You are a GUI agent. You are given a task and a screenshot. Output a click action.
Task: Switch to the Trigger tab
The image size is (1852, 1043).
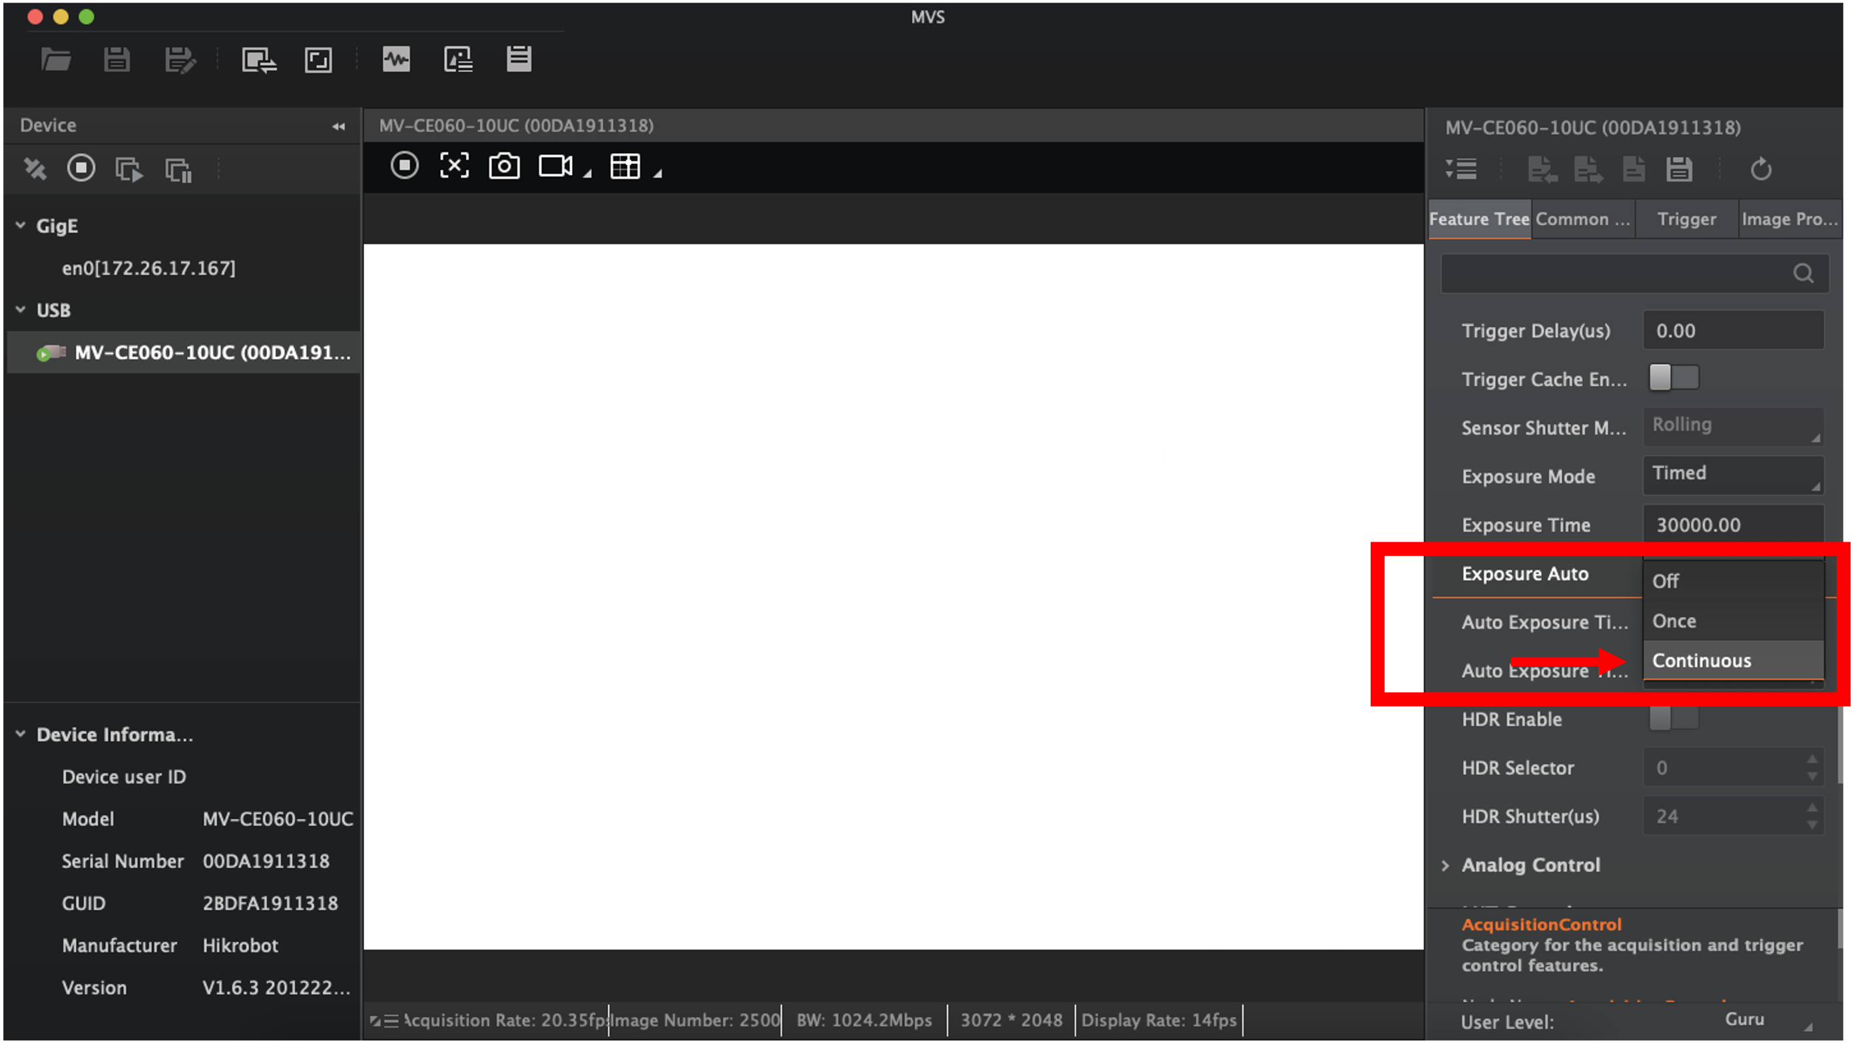pyautogui.click(x=1686, y=219)
